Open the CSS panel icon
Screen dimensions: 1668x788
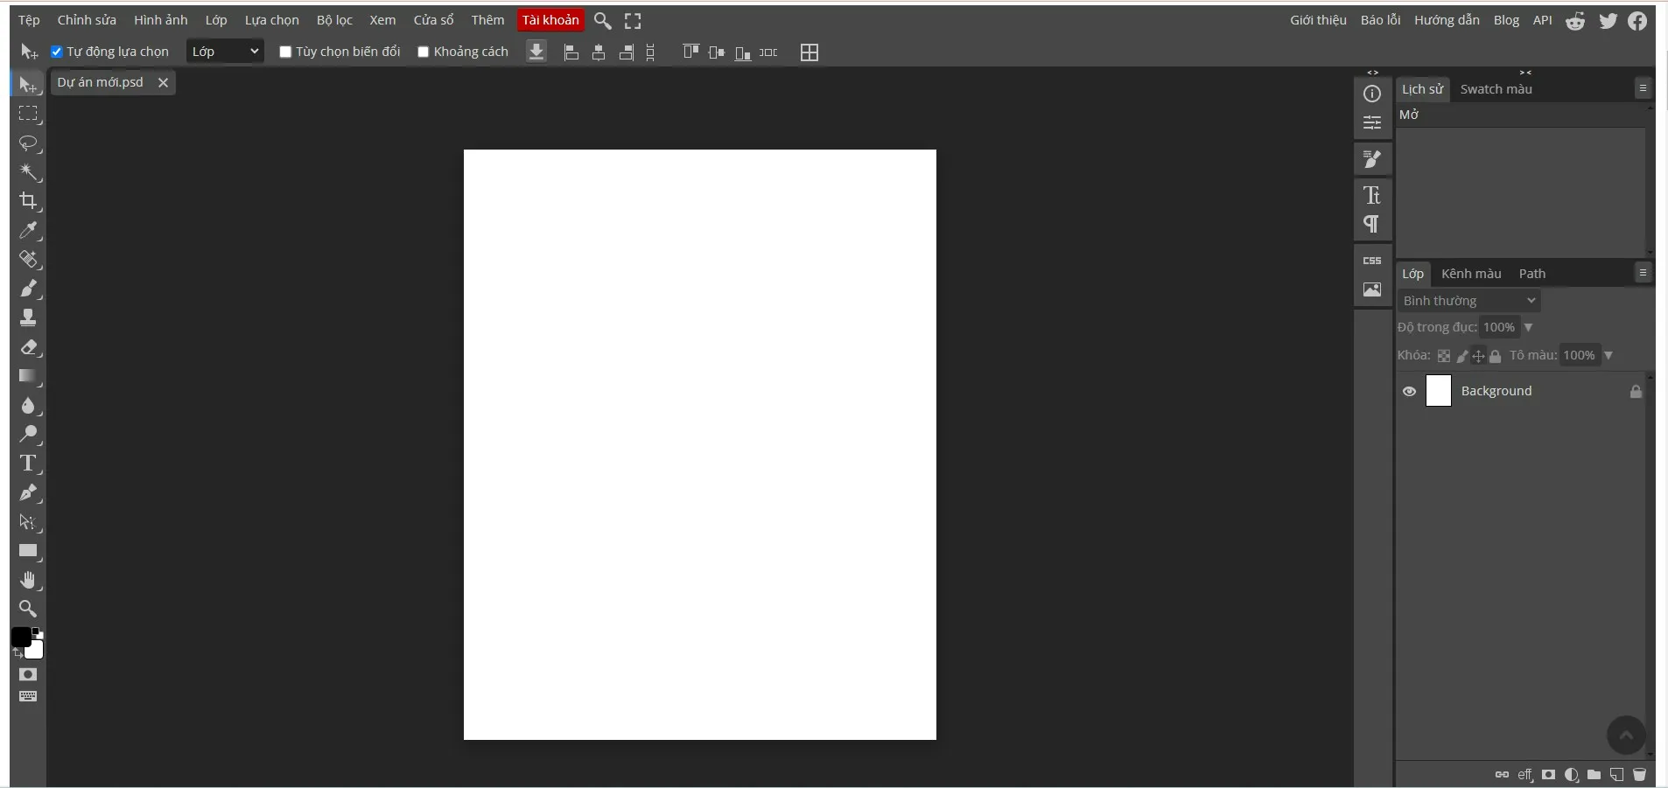[1372, 261]
